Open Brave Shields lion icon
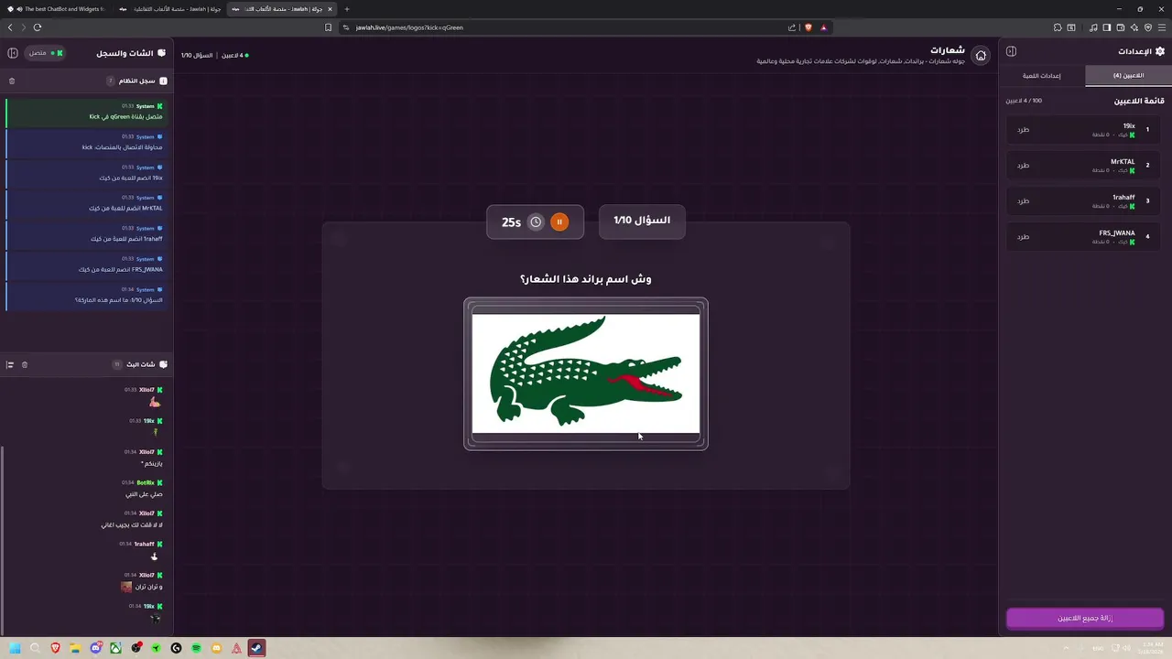This screenshot has height=659, width=1172. click(x=808, y=27)
